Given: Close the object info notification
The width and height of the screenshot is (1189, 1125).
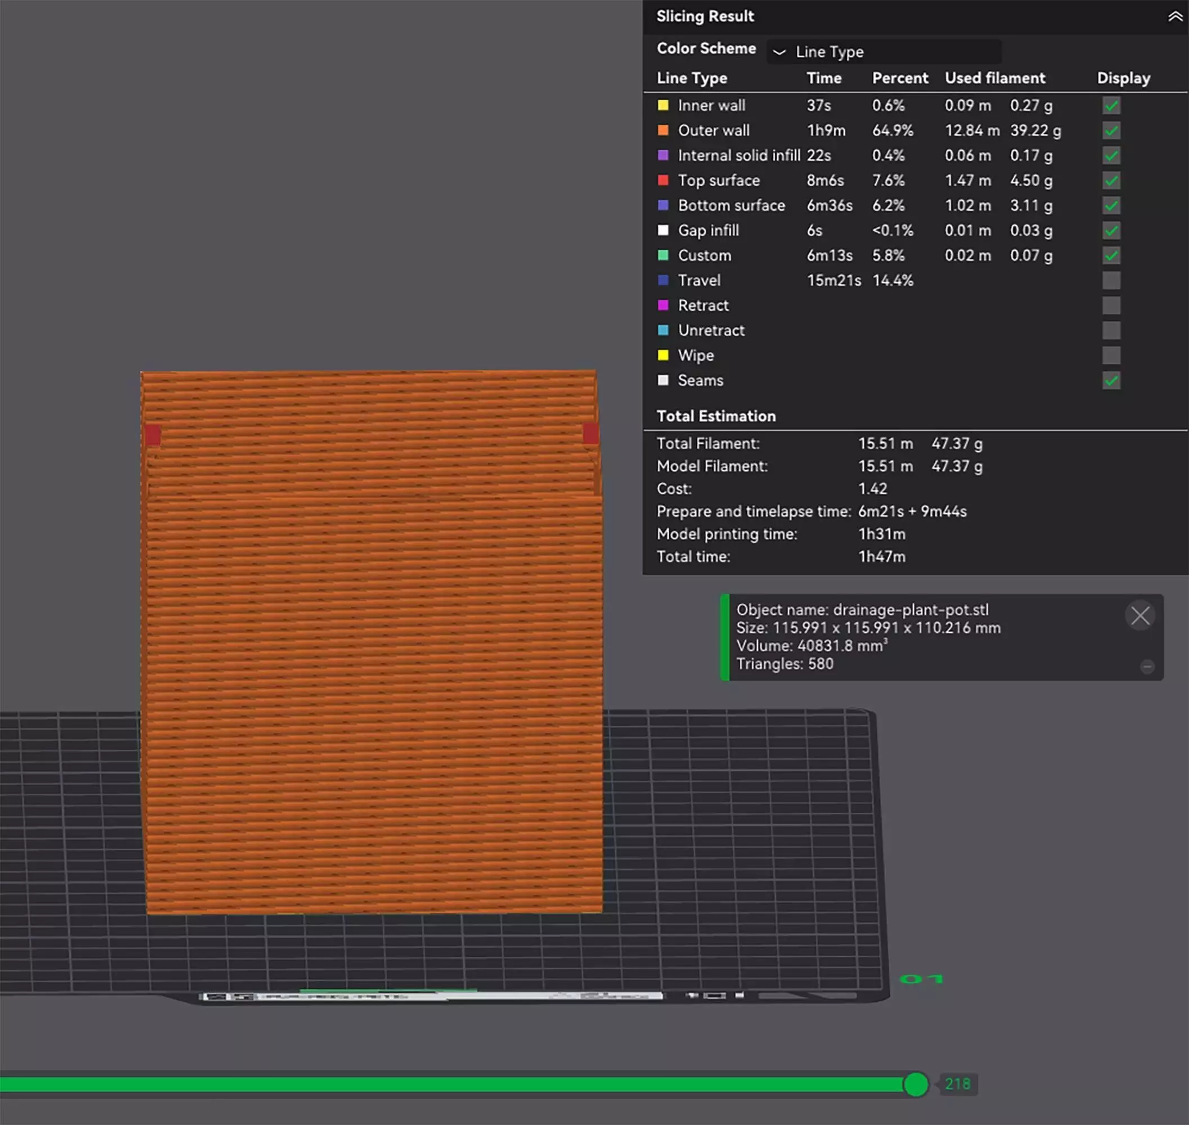Looking at the screenshot, I should pyautogui.click(x=1140, y=615).
